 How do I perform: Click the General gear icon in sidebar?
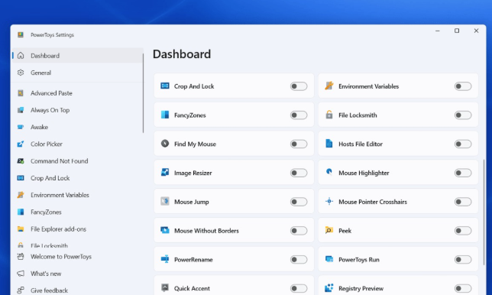(x=21, y=73)
